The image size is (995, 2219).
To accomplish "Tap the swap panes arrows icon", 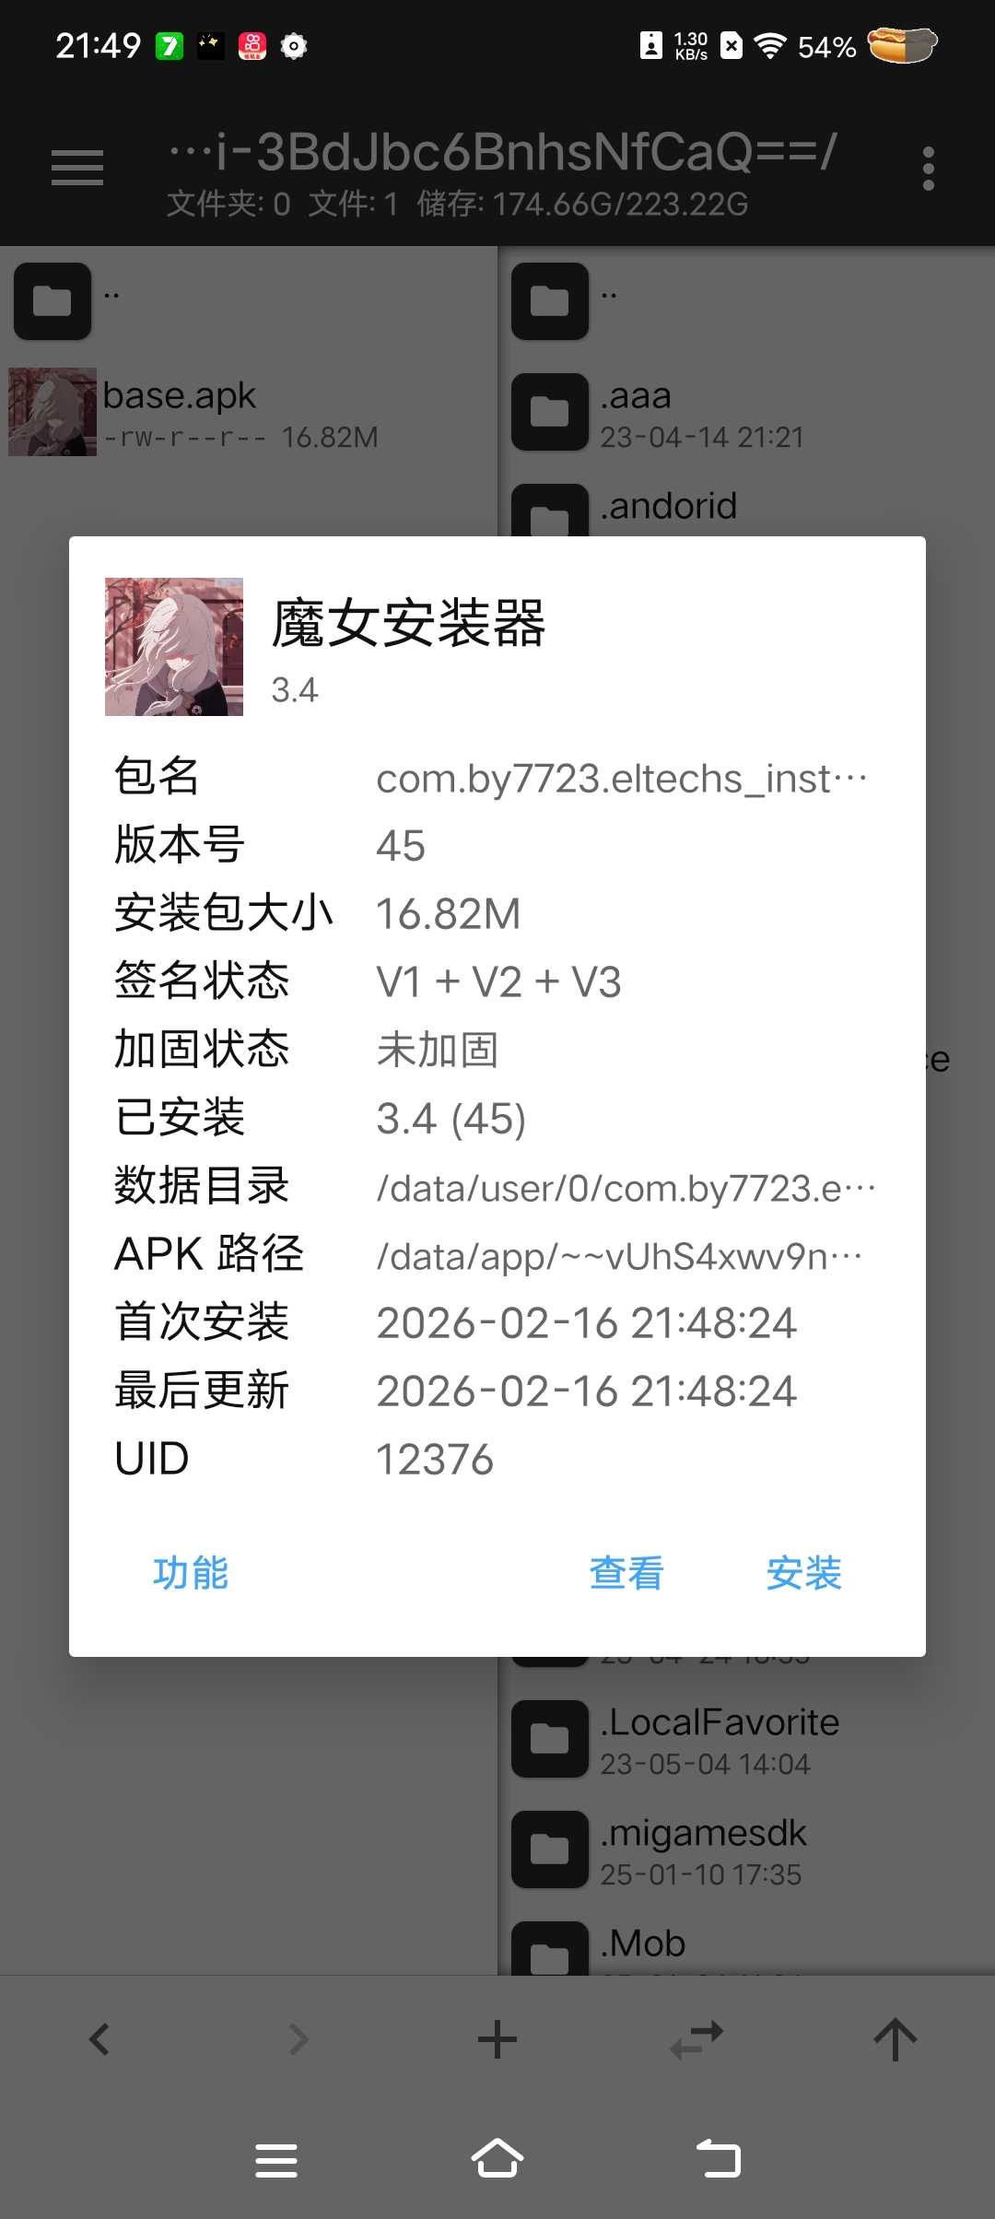I will 696,2039.
